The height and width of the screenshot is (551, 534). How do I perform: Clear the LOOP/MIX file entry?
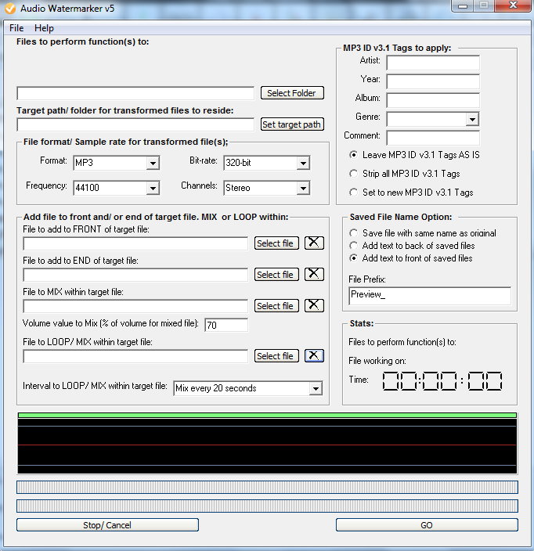coord(314,355)
